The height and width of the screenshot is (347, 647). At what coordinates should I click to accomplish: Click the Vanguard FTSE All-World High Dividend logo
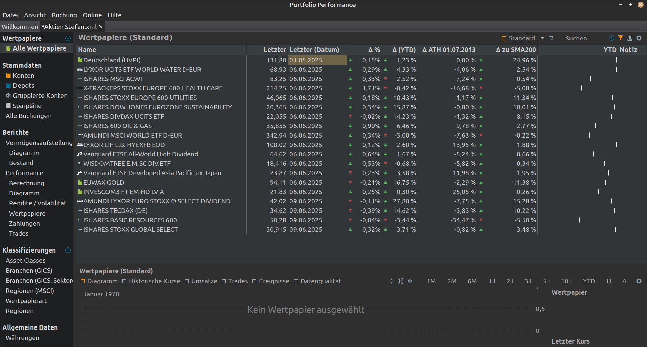point(80,154)
